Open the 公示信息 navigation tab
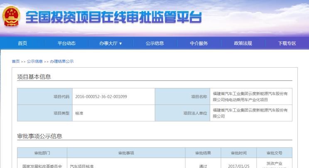 pos(154,43)
